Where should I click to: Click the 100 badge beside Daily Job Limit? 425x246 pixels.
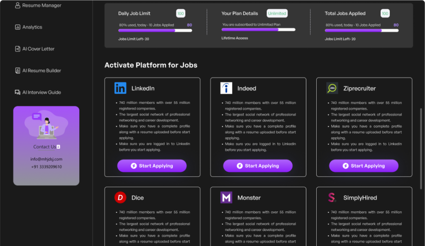[181, 13]
